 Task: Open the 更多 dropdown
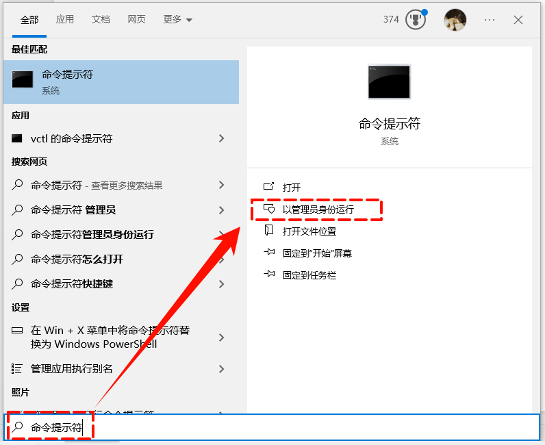click(x=177, y=19)
